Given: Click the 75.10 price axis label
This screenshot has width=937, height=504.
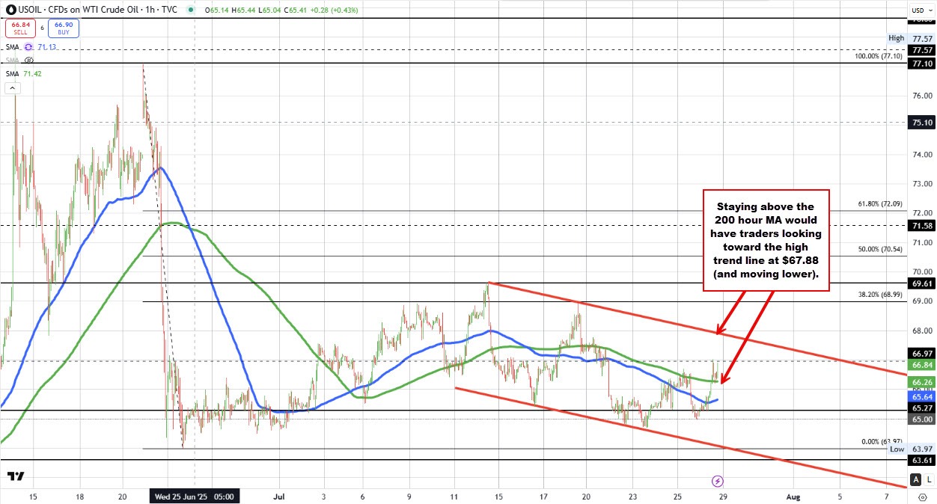Looking at the screenshot, I should 921,123.
